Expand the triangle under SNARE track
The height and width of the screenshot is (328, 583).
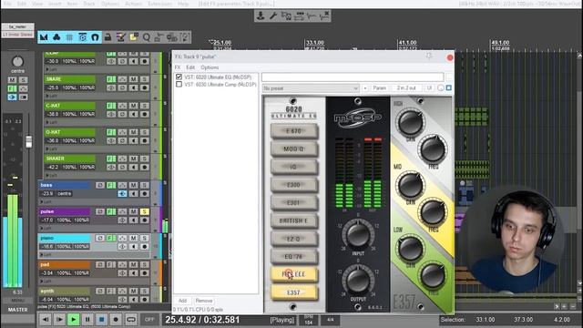(x=47, y=96)
